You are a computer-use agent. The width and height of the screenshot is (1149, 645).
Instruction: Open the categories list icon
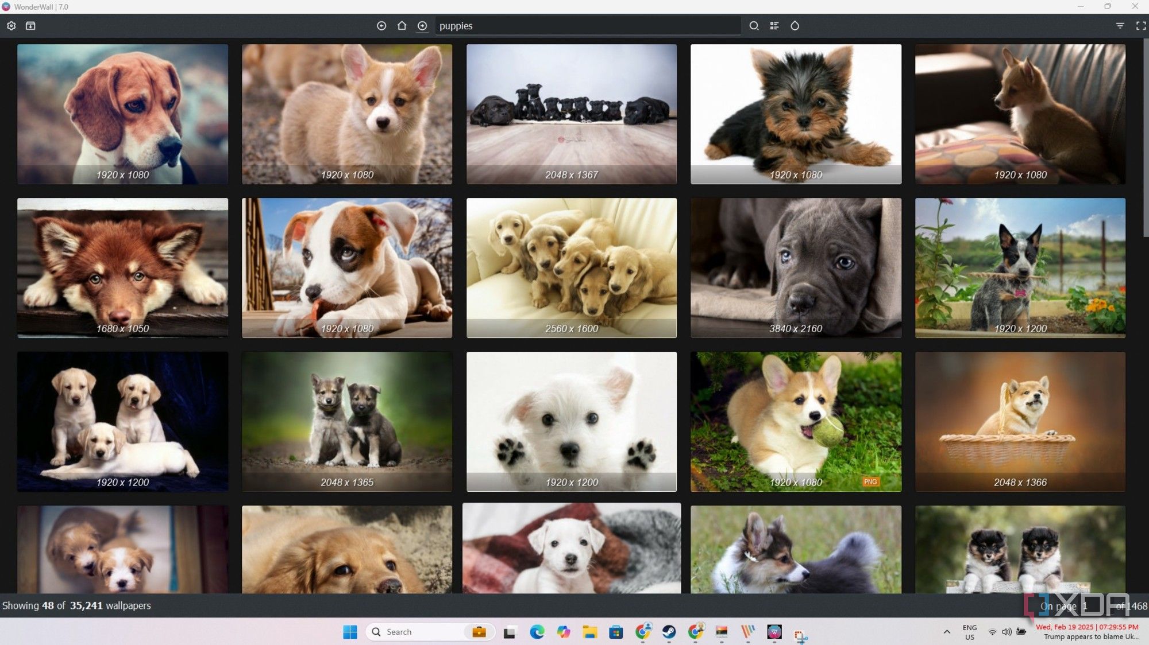[774, 26]
